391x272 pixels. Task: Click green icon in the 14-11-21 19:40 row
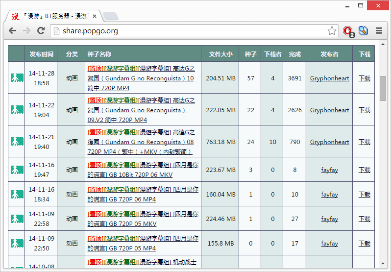click(17, 142)
